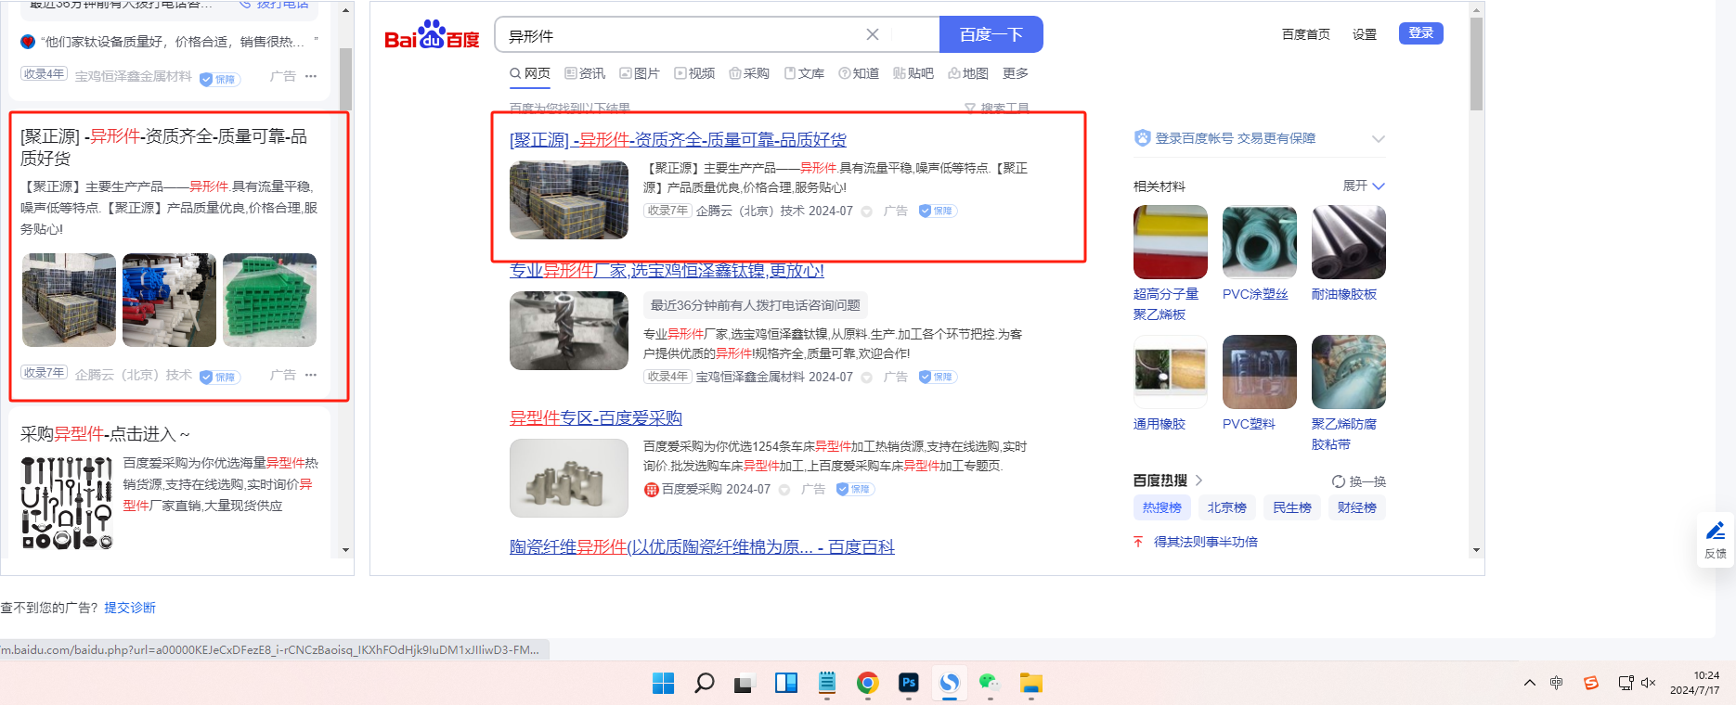Screen dimensions: 1736x705
Task: Open hot search item 得其法则事半功倍
Action: coord(1206,542)
